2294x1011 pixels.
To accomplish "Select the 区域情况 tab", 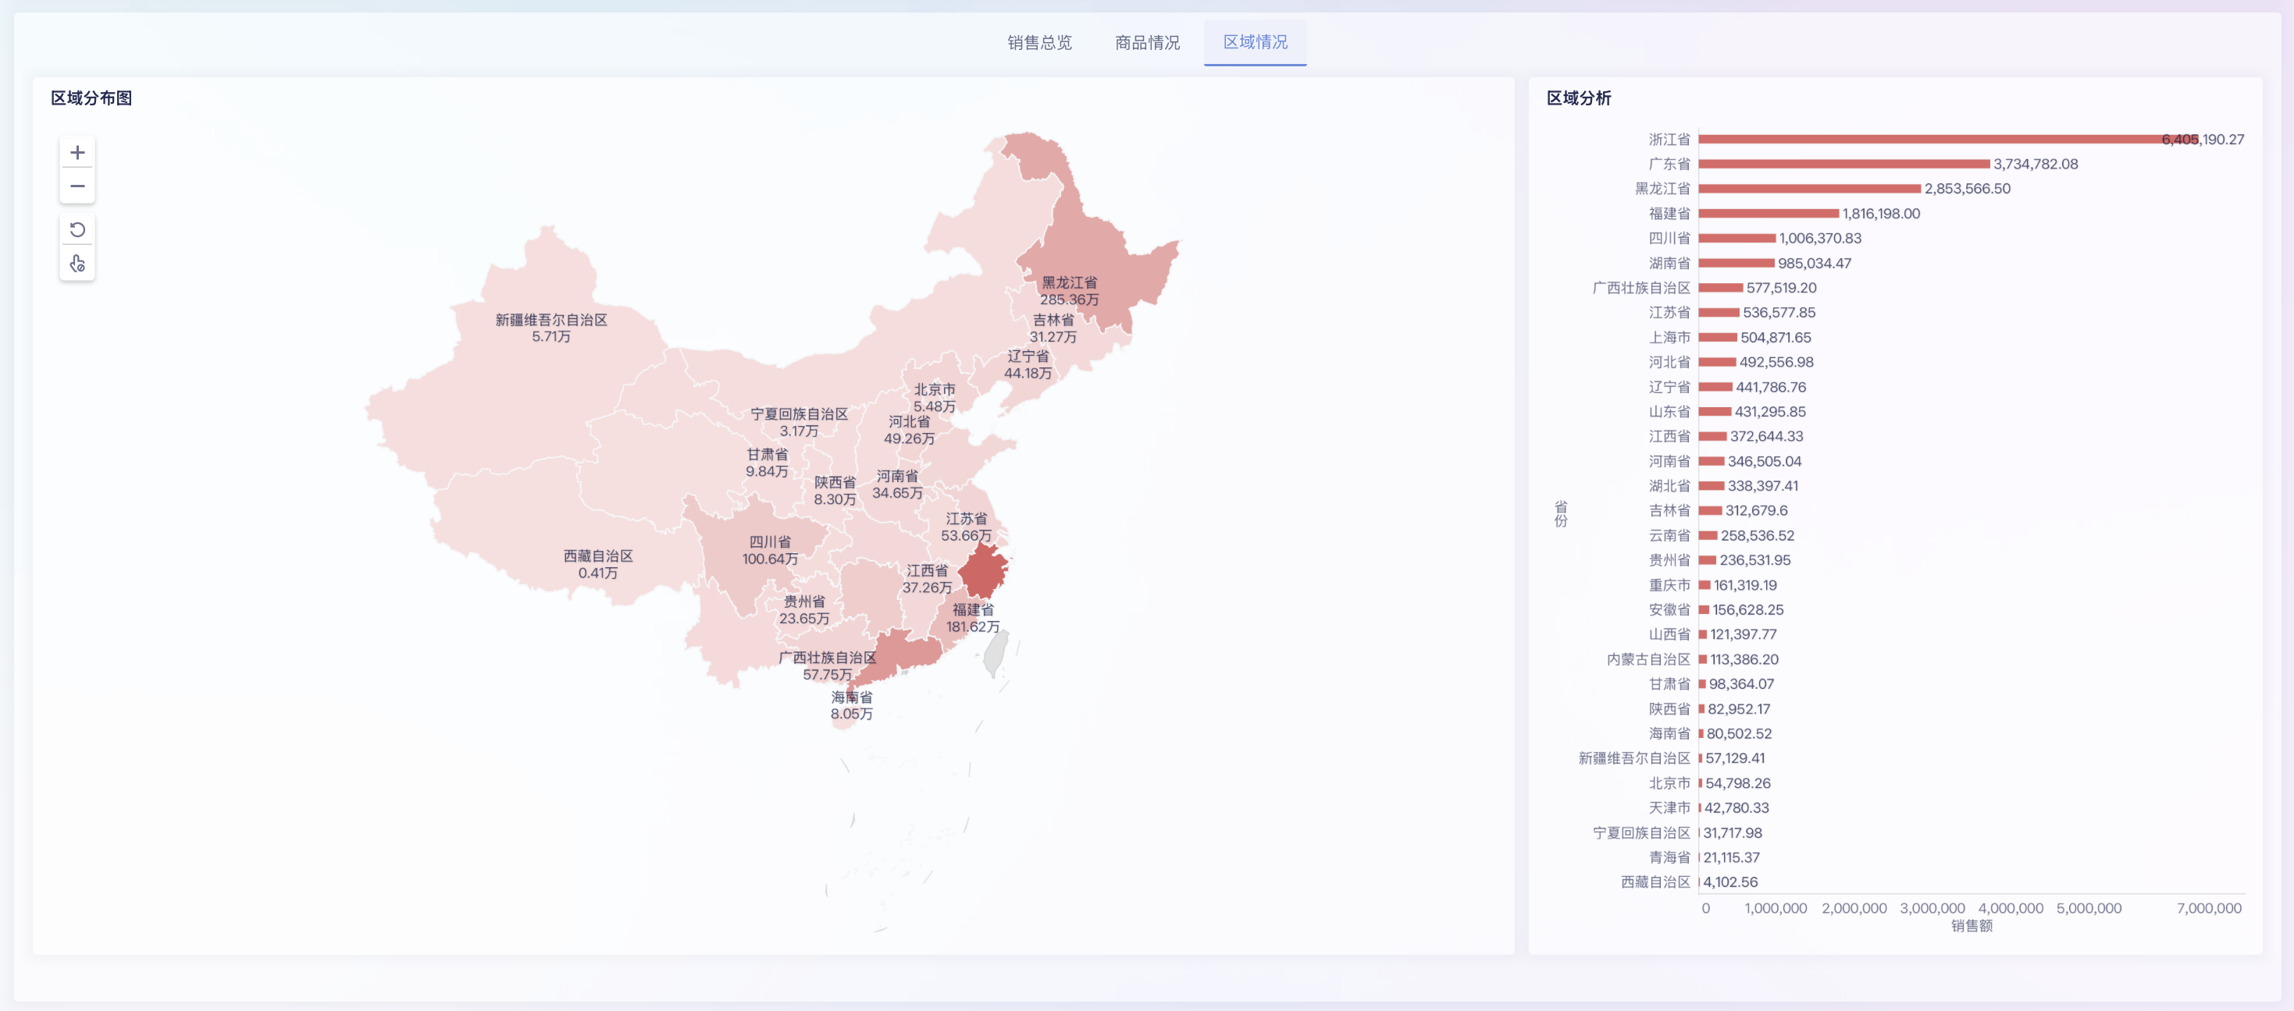I will click(x=1255, y=42).
